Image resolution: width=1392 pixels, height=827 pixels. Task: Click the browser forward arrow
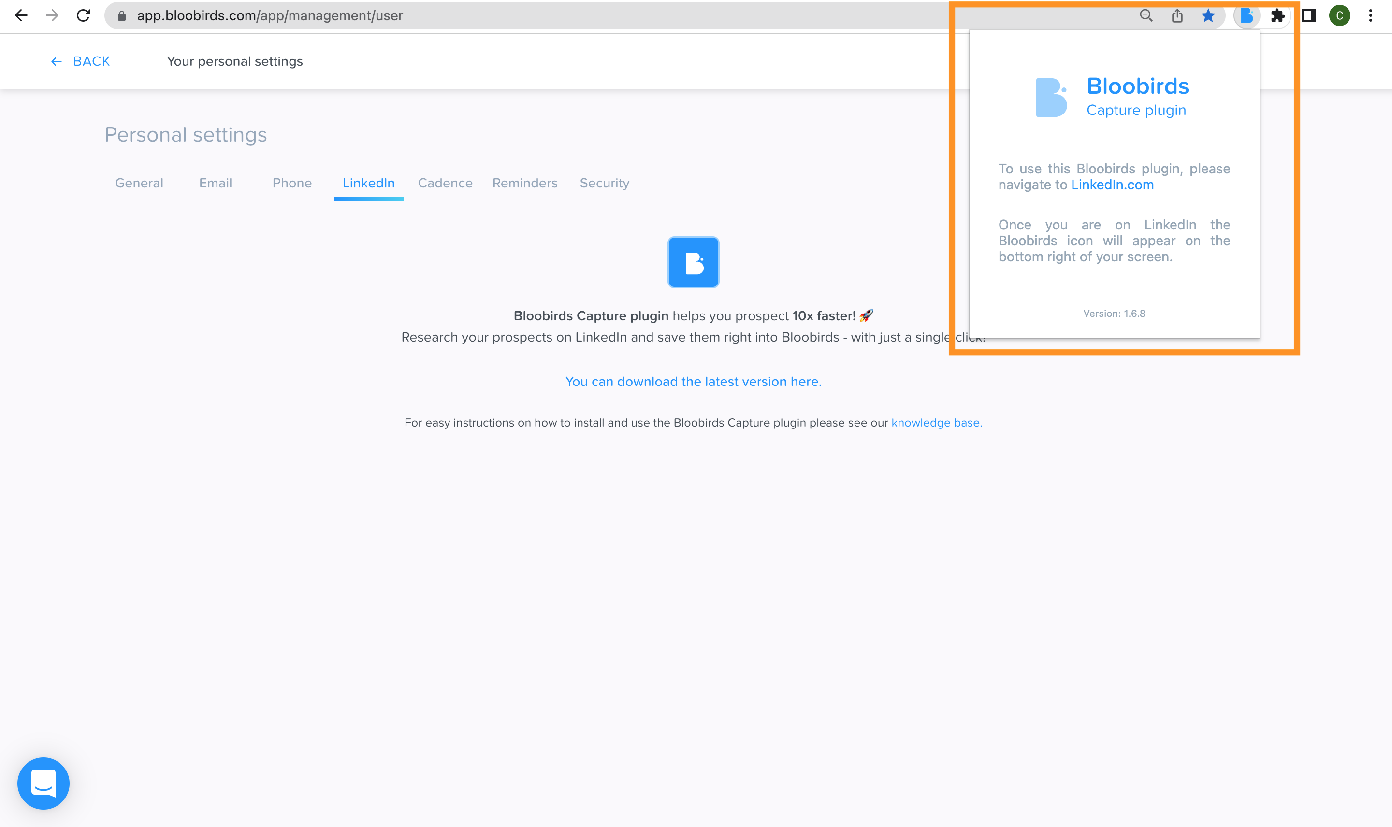(x=52, y=15)
